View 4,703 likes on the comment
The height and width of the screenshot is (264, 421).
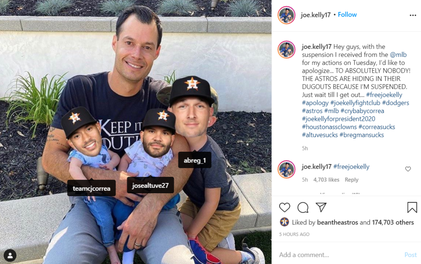326,180
